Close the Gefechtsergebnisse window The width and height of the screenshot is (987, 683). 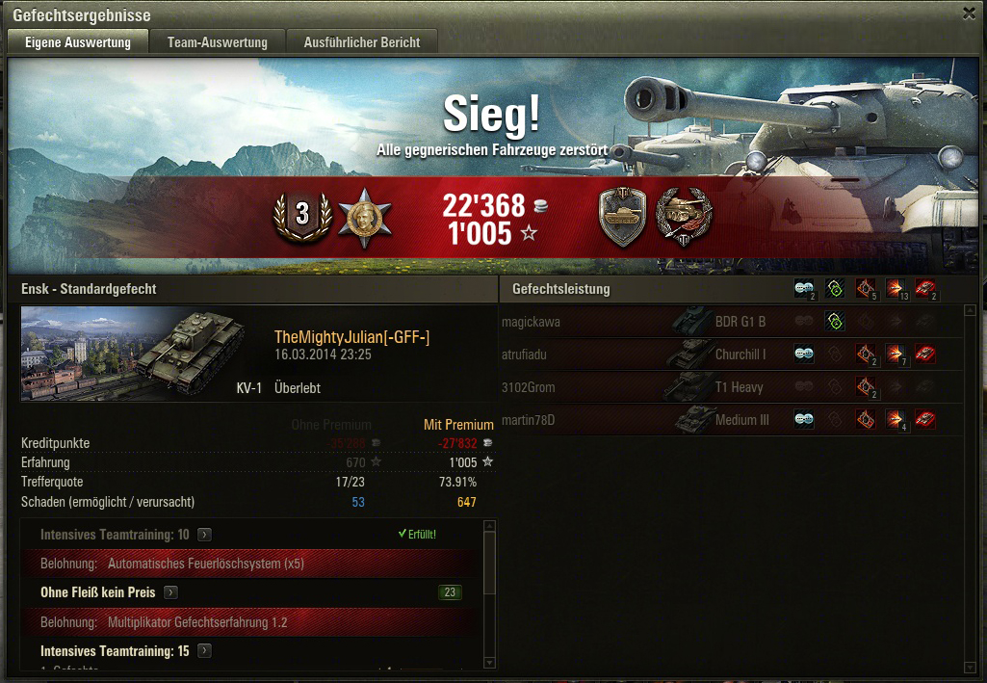coord(970,13)
